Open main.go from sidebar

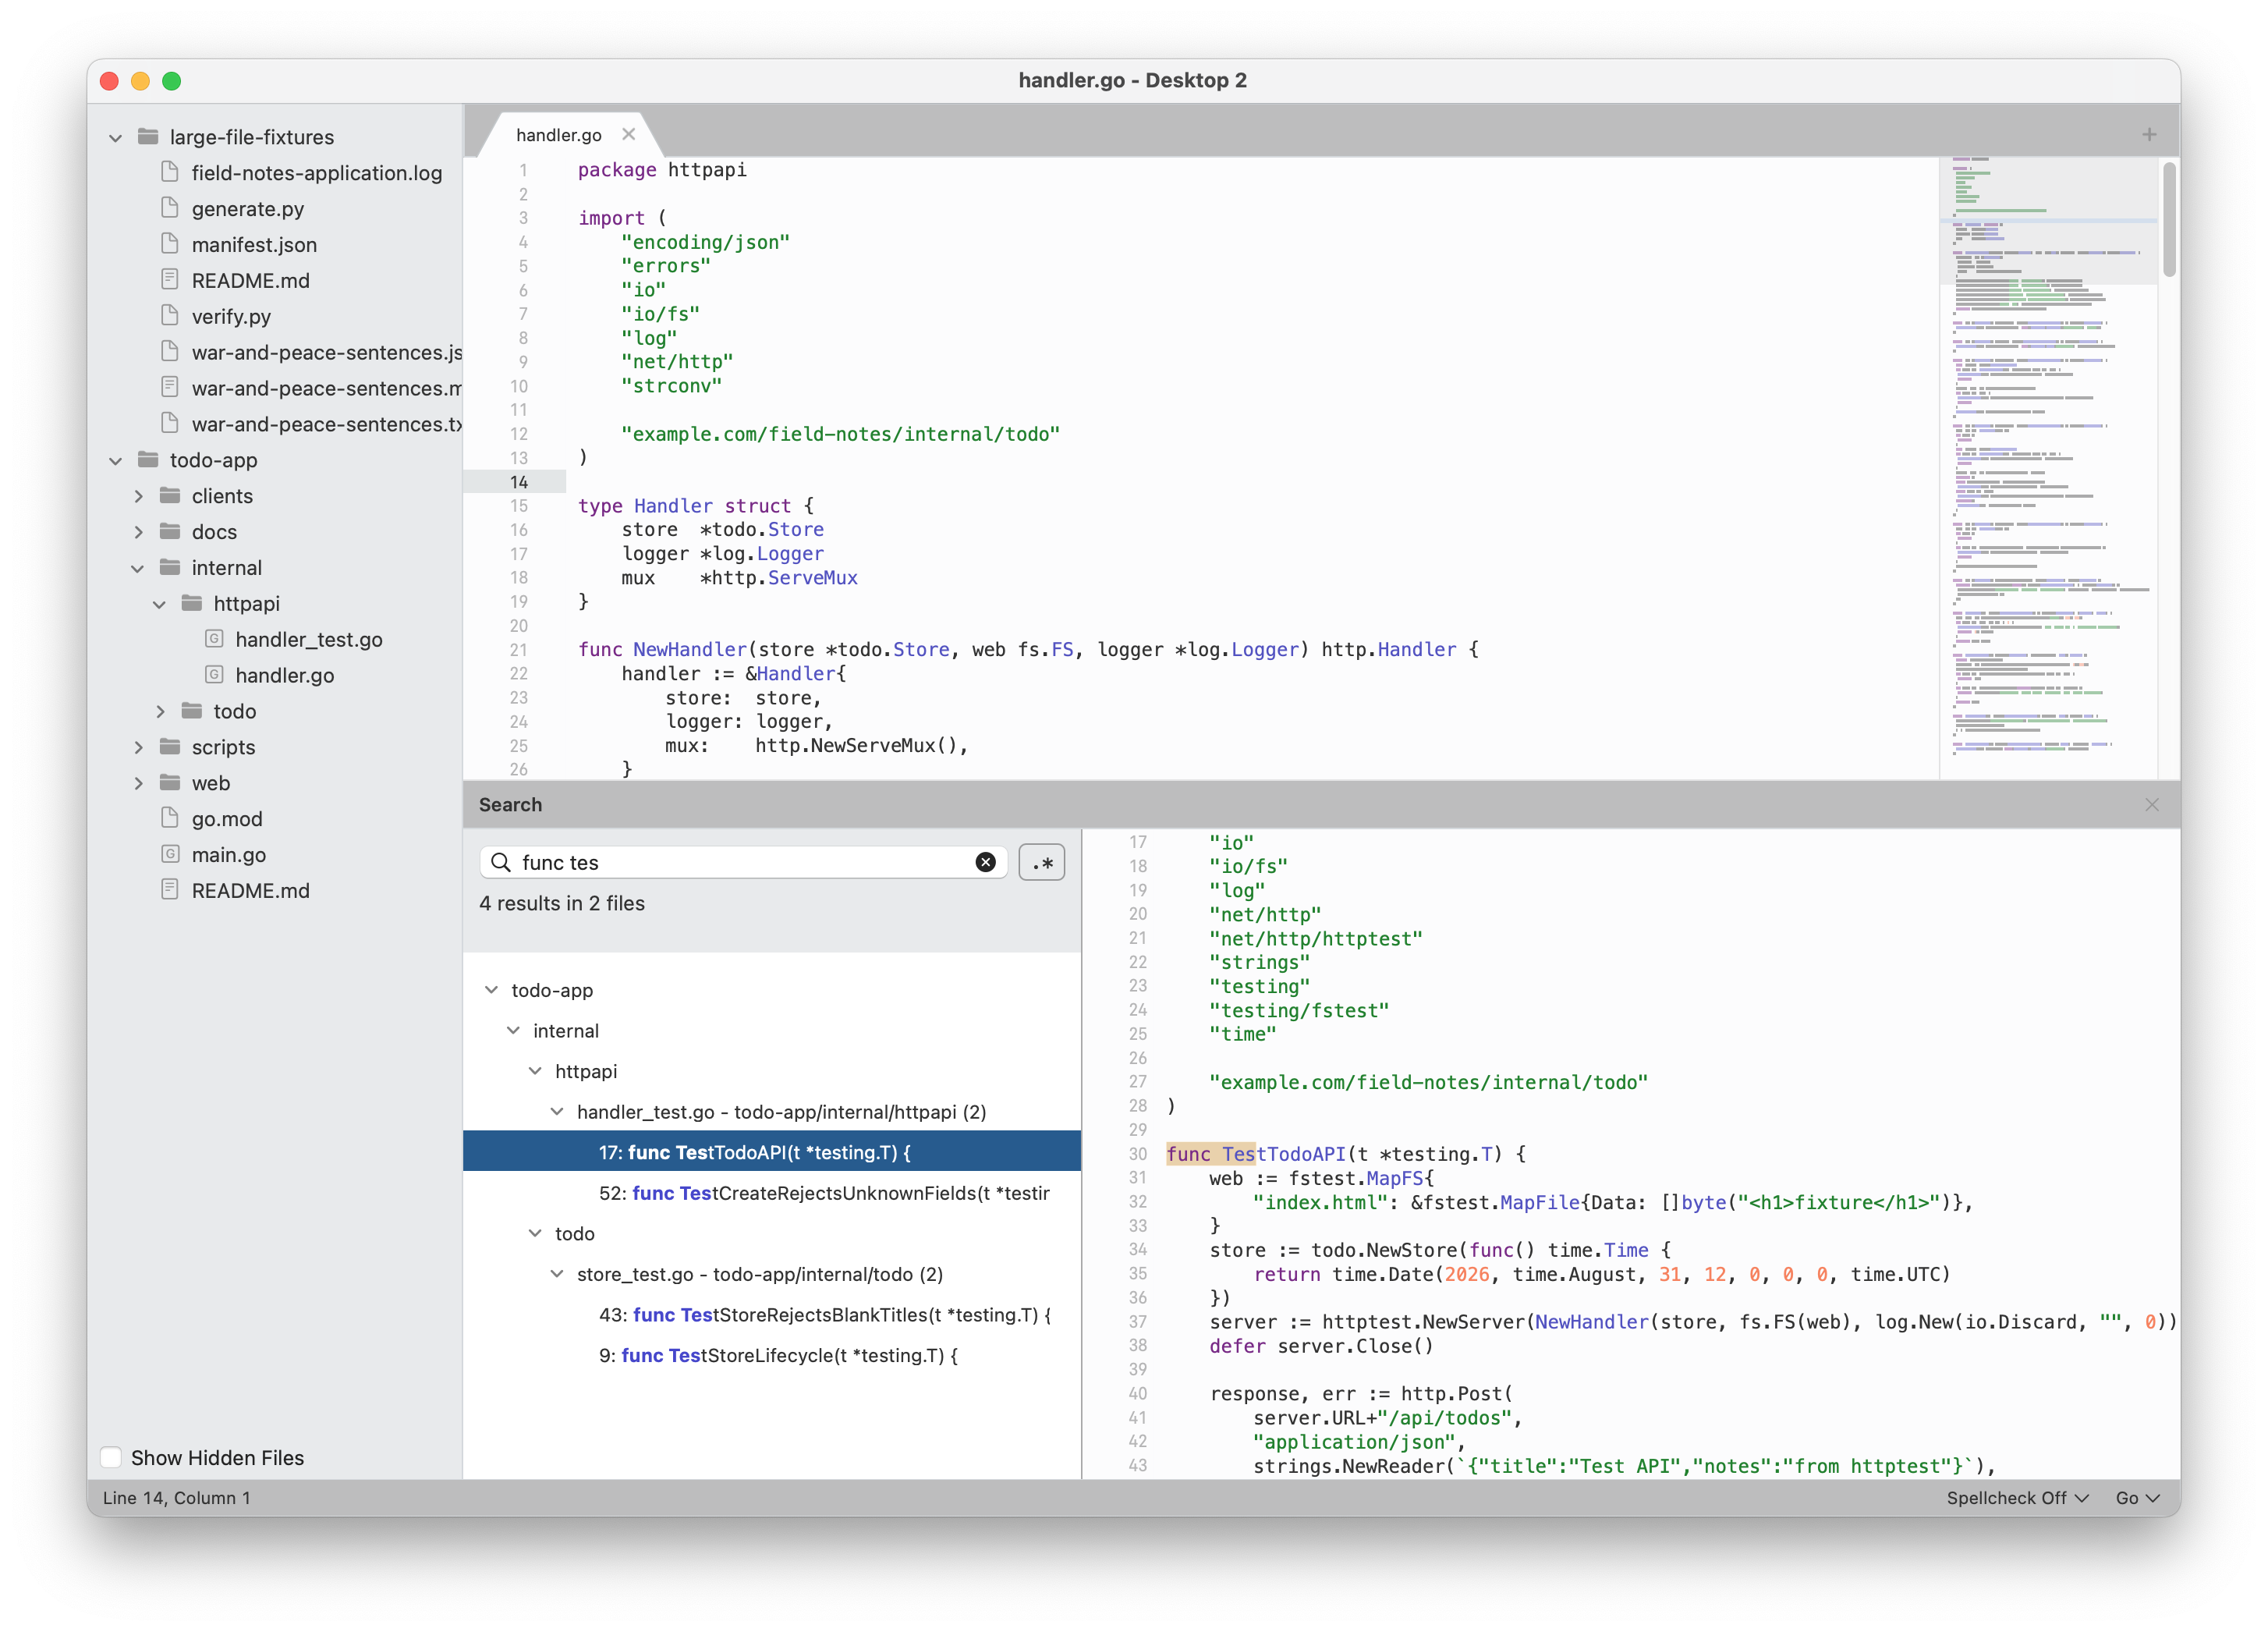click(x=228, y=854)
